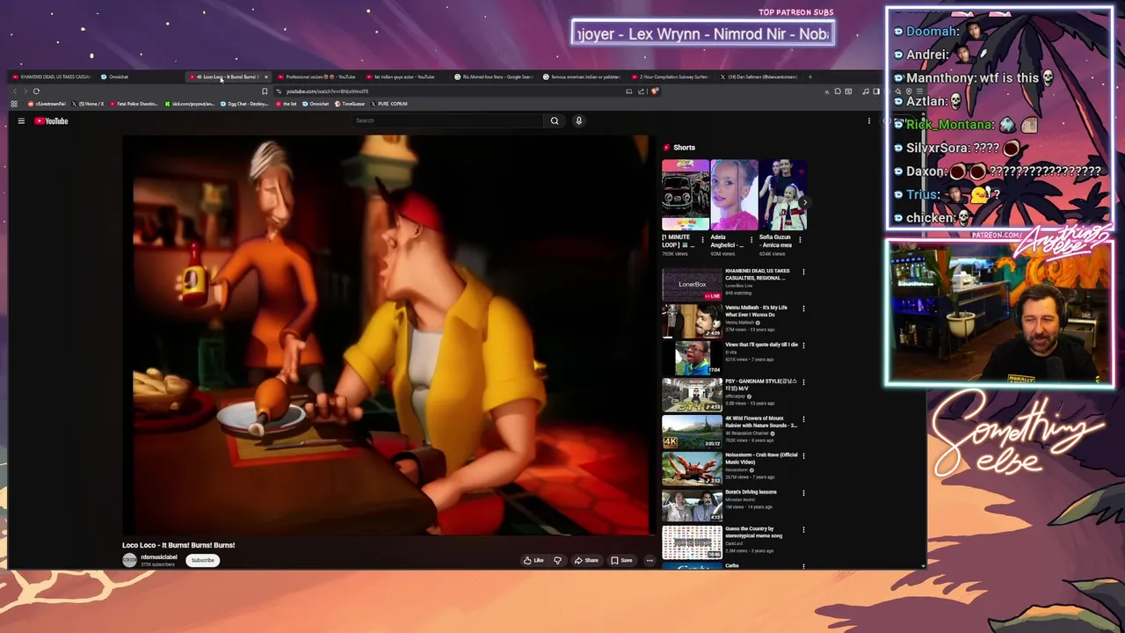The width and height of the screenshot is (1125, 633).
Task: Switch to the Dan Saltman X tab
Action: tap(758, 76)
